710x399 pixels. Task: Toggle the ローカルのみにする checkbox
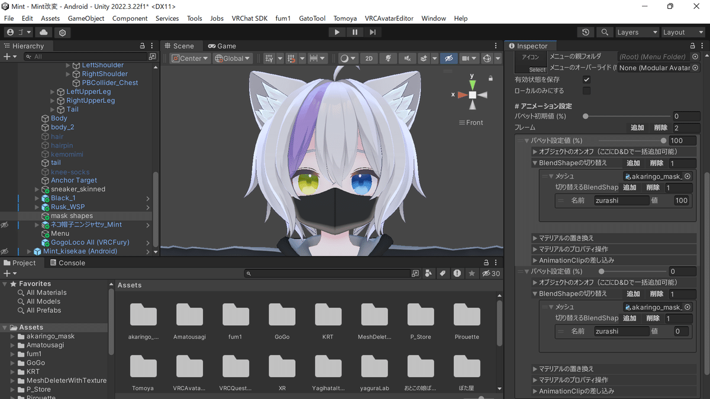(x=586, y=91)
